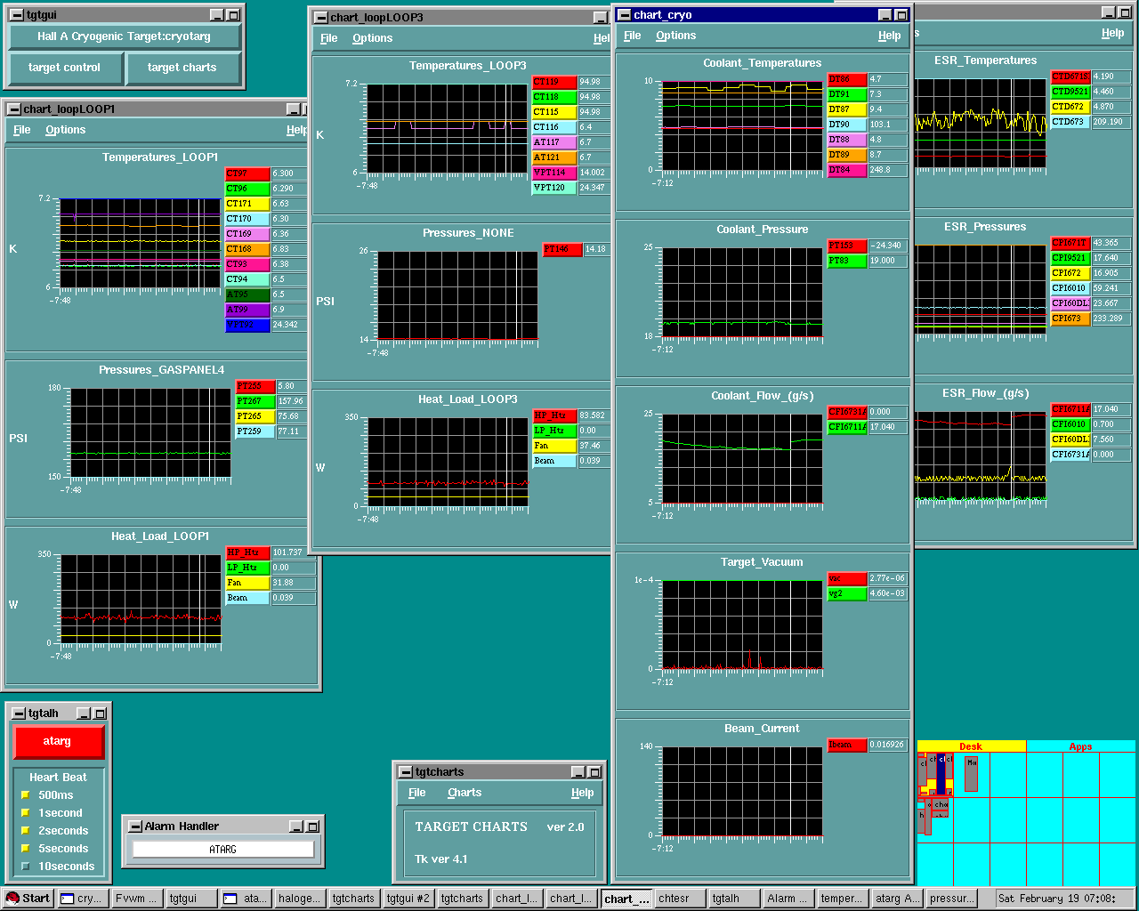Toggle the 10seconds heart beat indicator

(26, 867)
